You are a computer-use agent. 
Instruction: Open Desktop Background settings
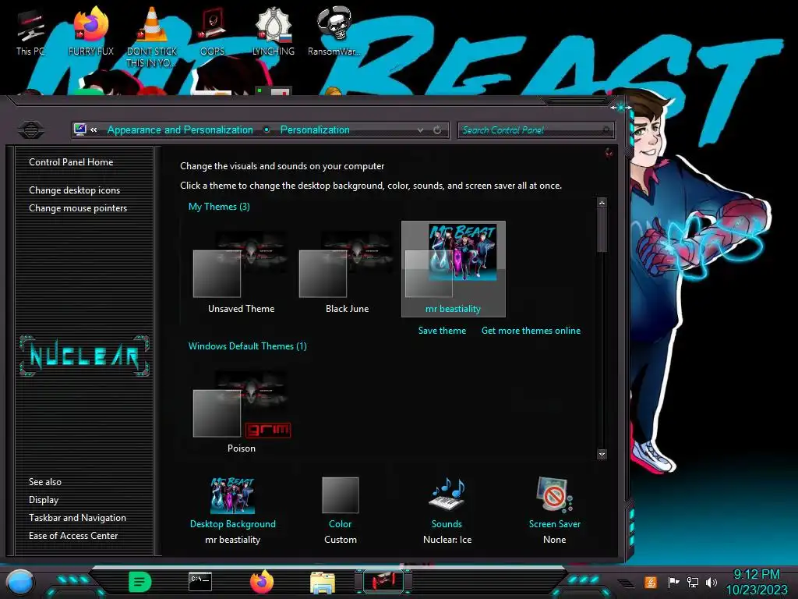232,510
